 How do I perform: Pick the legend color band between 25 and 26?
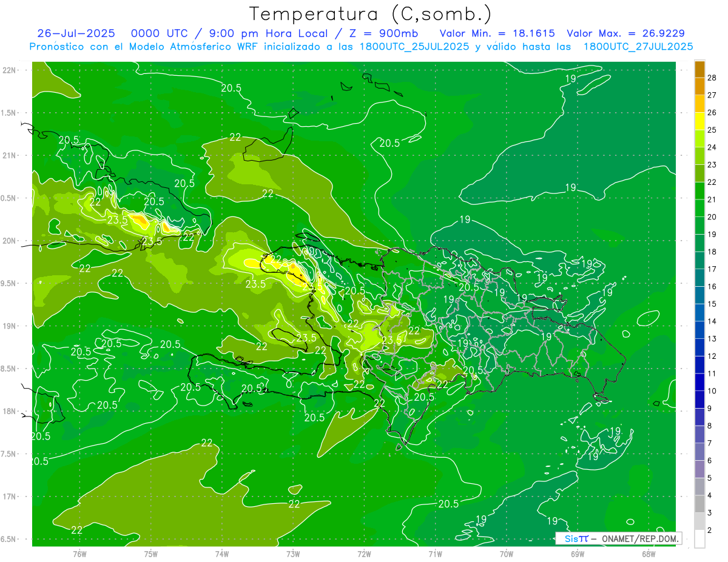(x=699, y=121)
